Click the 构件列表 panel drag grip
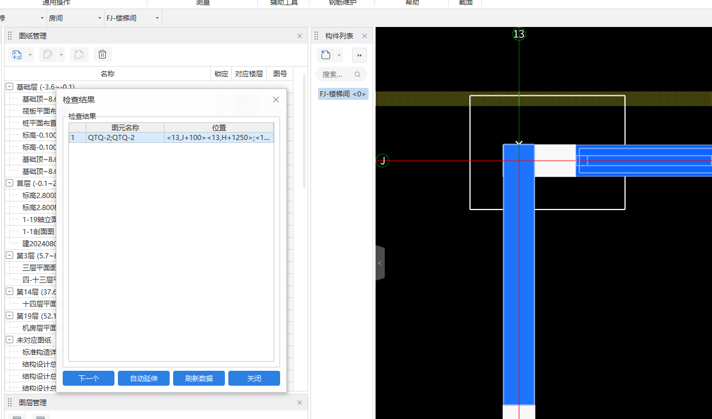The width and height of the screenshot is (712, 419). [316, 36]
